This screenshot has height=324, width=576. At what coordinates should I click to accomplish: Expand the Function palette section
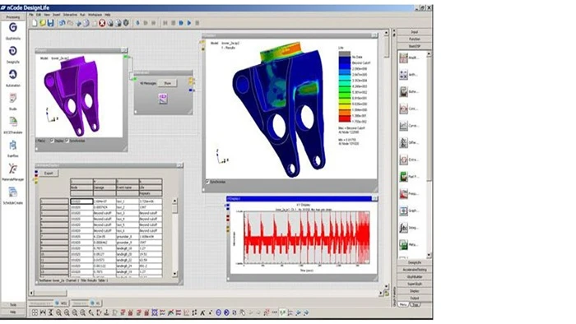click(x=415, y=39)
